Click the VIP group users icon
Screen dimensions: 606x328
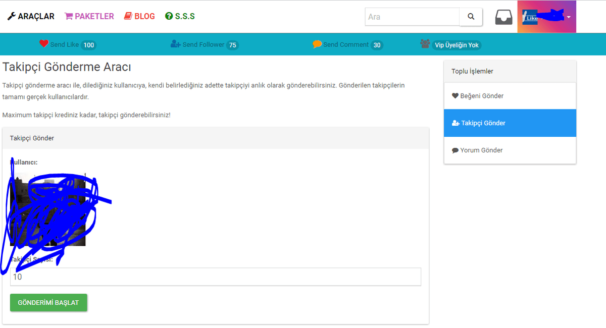425,44
